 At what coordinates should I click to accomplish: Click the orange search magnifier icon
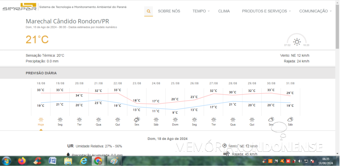[x=149, y=11]
